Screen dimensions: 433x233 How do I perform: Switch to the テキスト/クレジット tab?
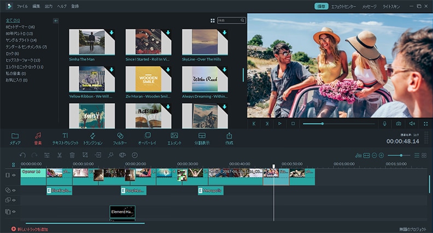[65, 139]
